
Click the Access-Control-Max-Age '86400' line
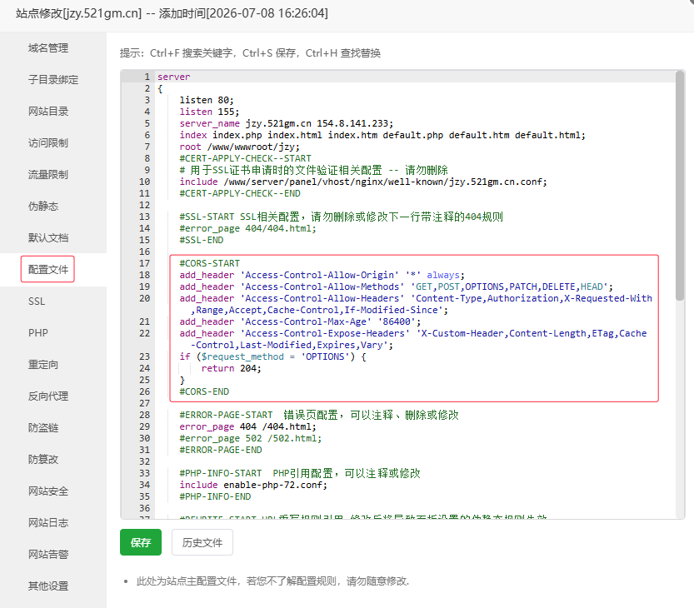click(x=300, y=321)
